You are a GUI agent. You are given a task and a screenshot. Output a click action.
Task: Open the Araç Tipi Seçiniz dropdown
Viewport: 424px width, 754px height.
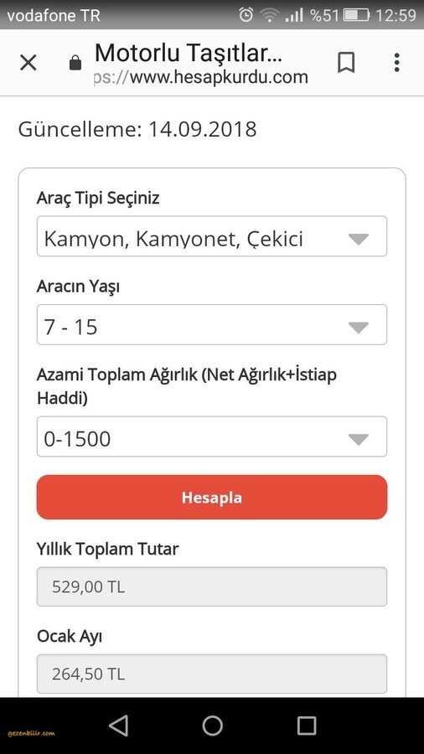pos(212,236)
